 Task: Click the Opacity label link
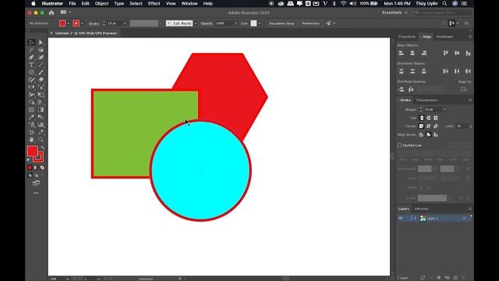pos(207,23)
